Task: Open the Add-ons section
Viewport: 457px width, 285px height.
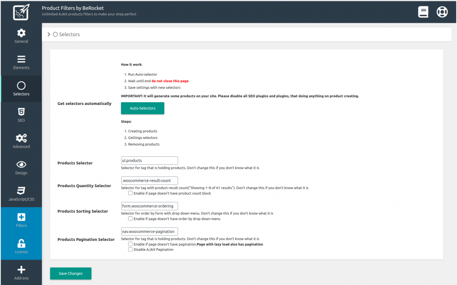Action: pos(21,272)
